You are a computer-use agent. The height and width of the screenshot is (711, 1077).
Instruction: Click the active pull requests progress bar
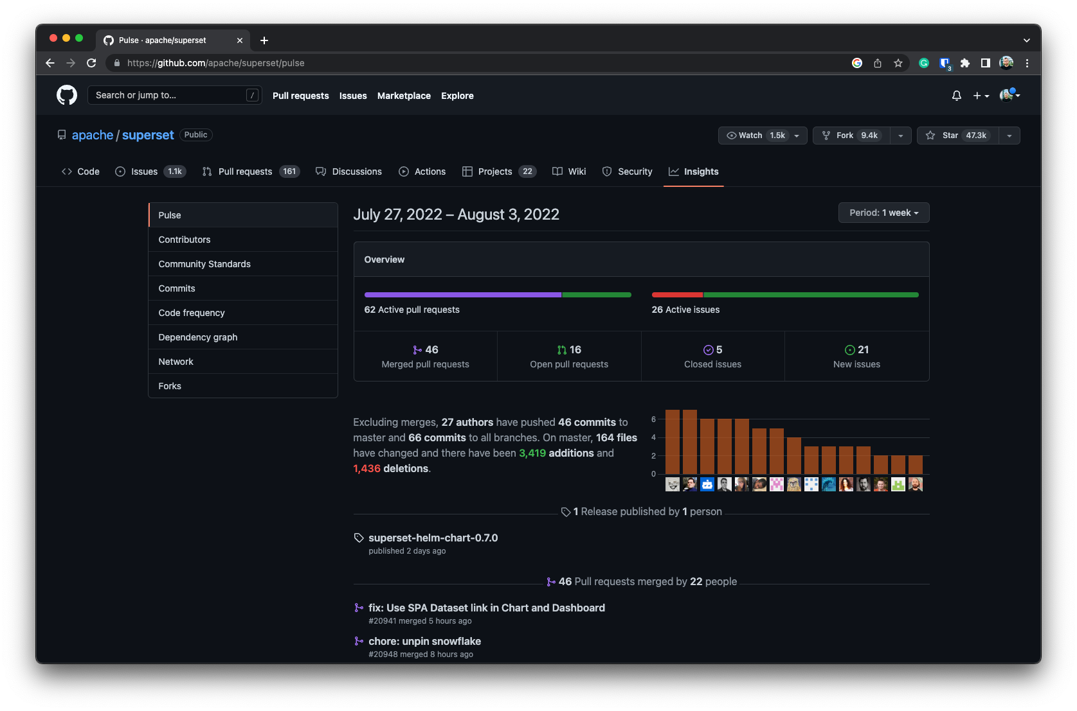(498, 295)
